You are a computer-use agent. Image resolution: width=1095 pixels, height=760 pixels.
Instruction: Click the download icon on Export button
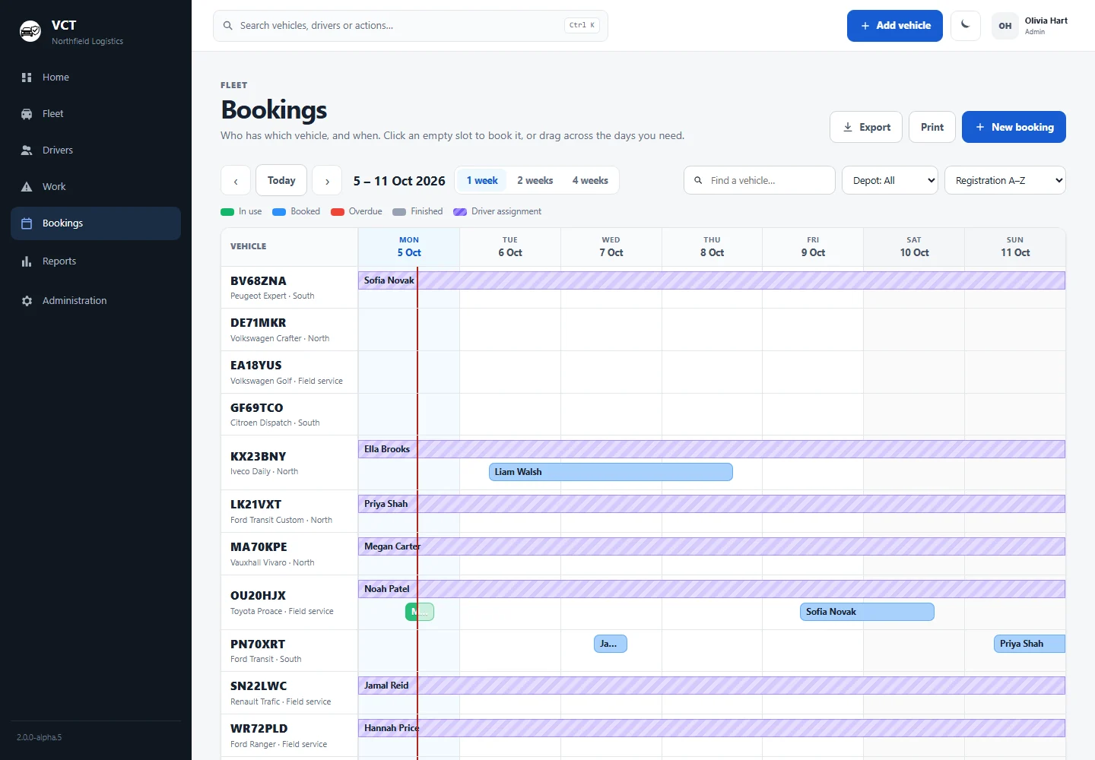[848, 127]
